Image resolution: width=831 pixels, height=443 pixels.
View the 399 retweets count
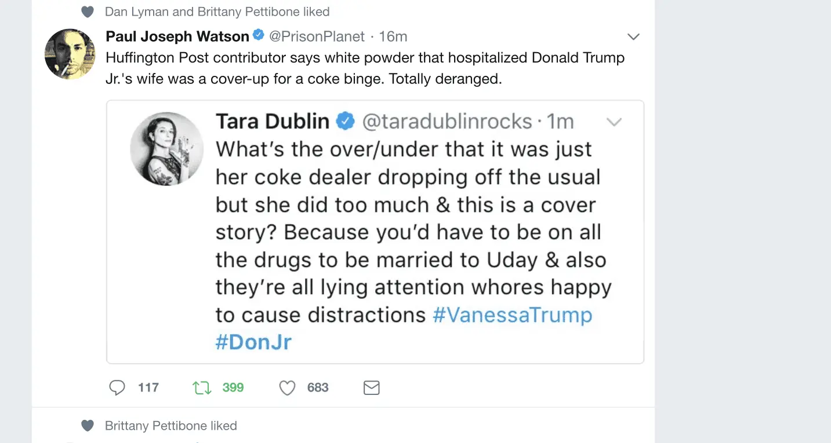tap(233, 387)
